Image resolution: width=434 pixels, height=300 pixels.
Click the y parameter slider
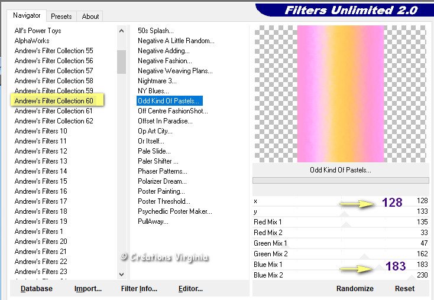coord(341,211)
